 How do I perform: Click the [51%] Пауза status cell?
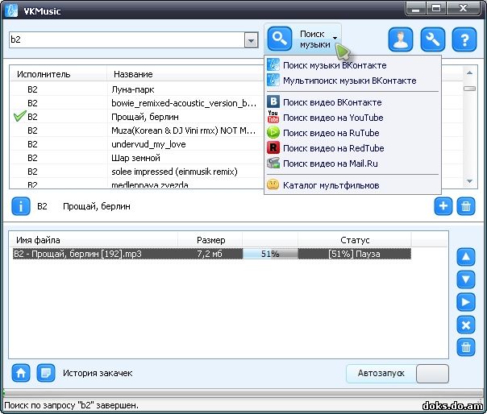point(355,254)
